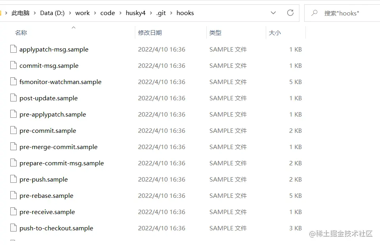Image resolution: width=380 pixels, height=245 pixels.
Task: Expand chevron after Data (D:) breadcrumb
Action: coord(70,13)
